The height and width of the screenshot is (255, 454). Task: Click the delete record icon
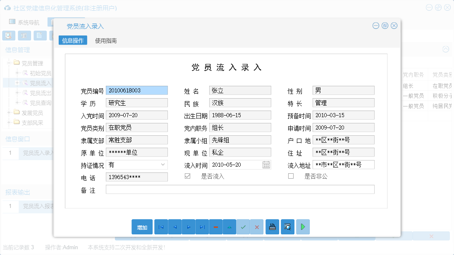tap(216, 227)
